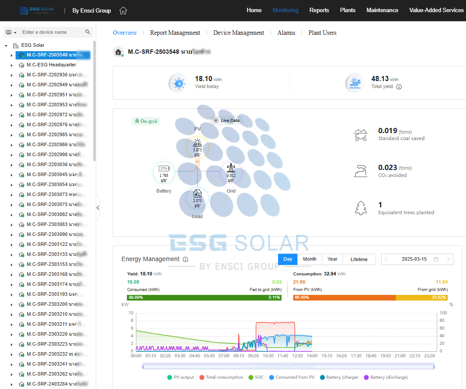Select plant M.C-SRF-2202953 in tree
The image size is (466, 389).
56,105
